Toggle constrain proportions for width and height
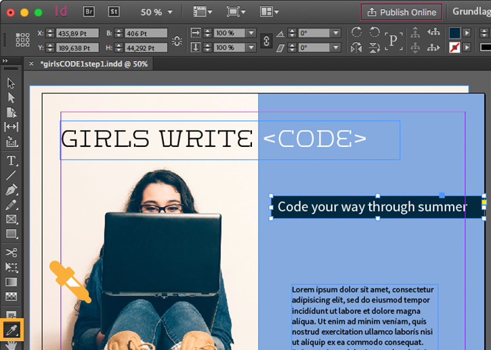 point(177,41)
